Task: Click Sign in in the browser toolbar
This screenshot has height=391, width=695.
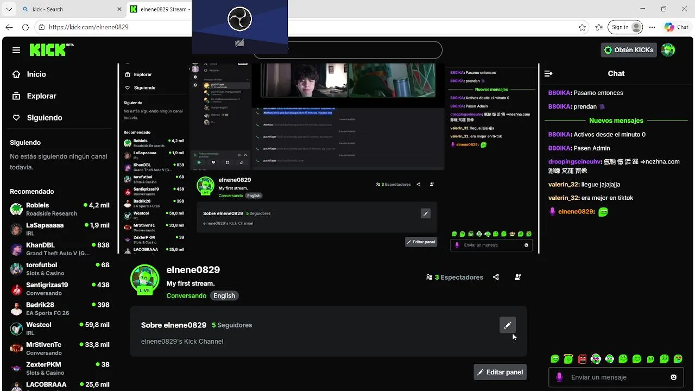Action: pyautogui.click(x=625, y=27)
